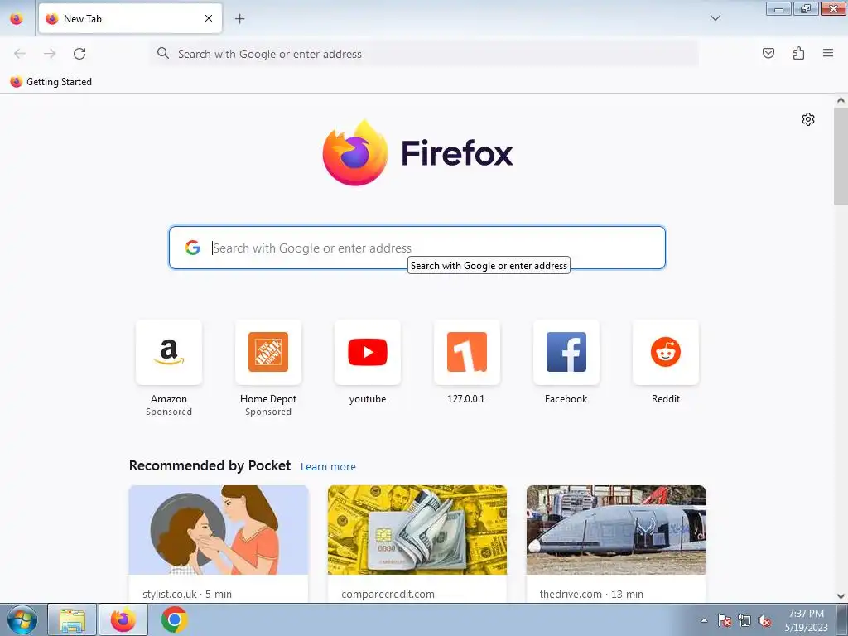Click the scrollbar down arrow
The height and width of the screenshot is (636, 848).
pos(841,596)
